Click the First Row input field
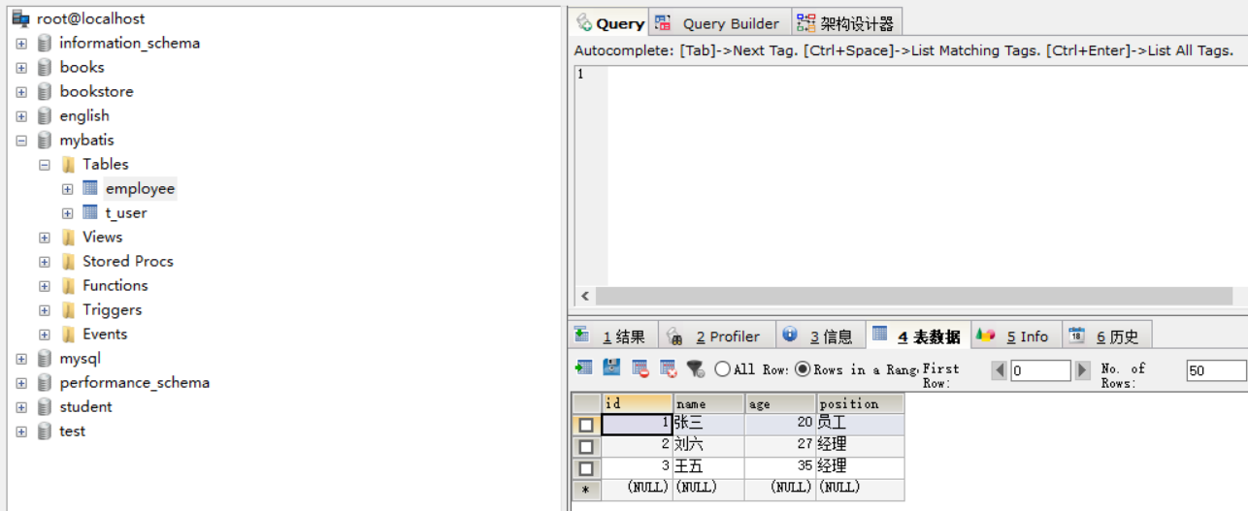The width and height of the screenshot is (1248, 511). point(1040,370)
